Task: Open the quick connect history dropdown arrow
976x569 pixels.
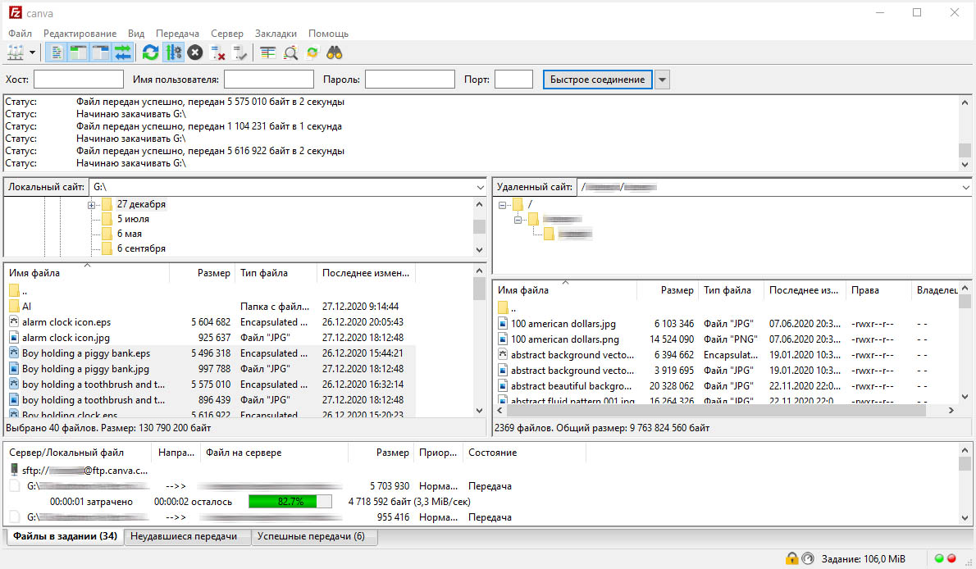Action: (x=662, y=80)
